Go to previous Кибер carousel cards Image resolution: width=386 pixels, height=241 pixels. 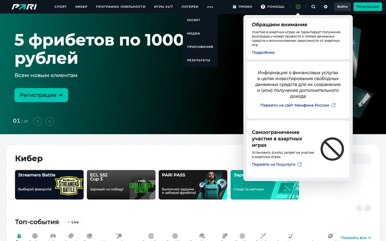[x=359, y=208]
